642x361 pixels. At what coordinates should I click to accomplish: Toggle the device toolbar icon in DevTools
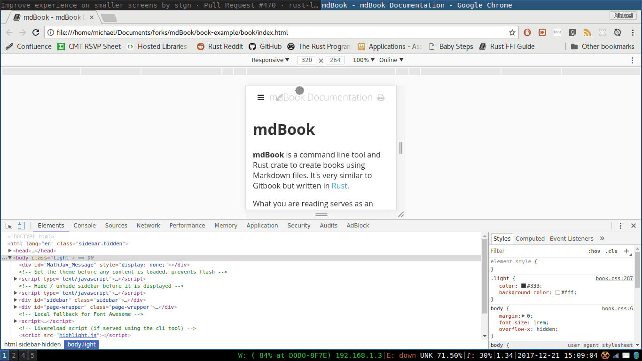point(21,226)
